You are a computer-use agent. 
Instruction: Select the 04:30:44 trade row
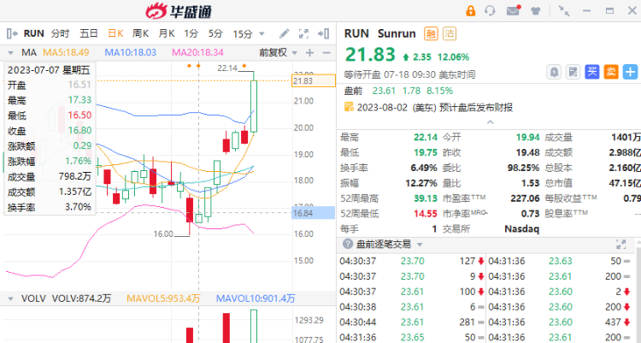[411, 322]
